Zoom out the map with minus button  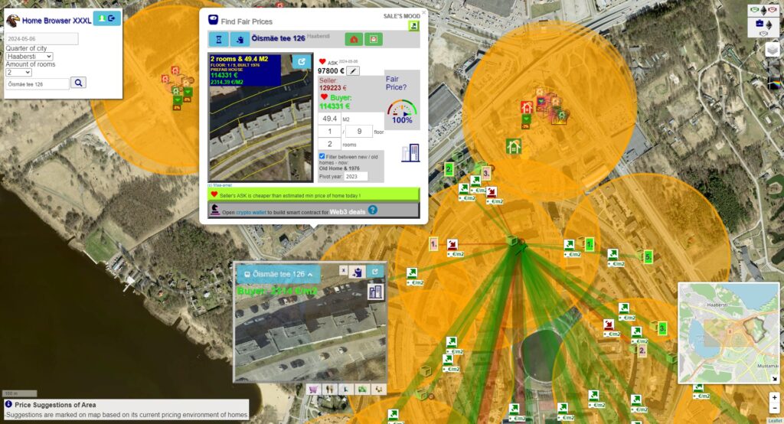775,409
